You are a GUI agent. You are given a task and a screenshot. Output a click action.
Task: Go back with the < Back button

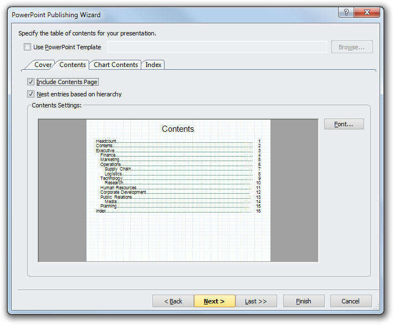173,301
